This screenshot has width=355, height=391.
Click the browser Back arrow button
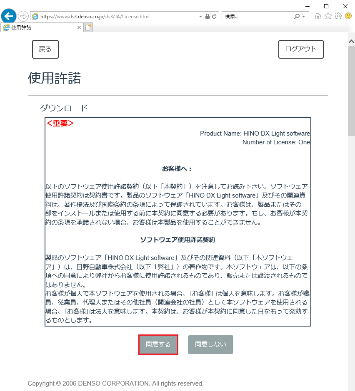[x=9, y=16]
